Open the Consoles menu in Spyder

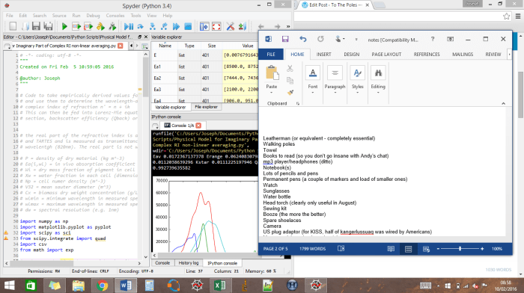tap(115, 16)
